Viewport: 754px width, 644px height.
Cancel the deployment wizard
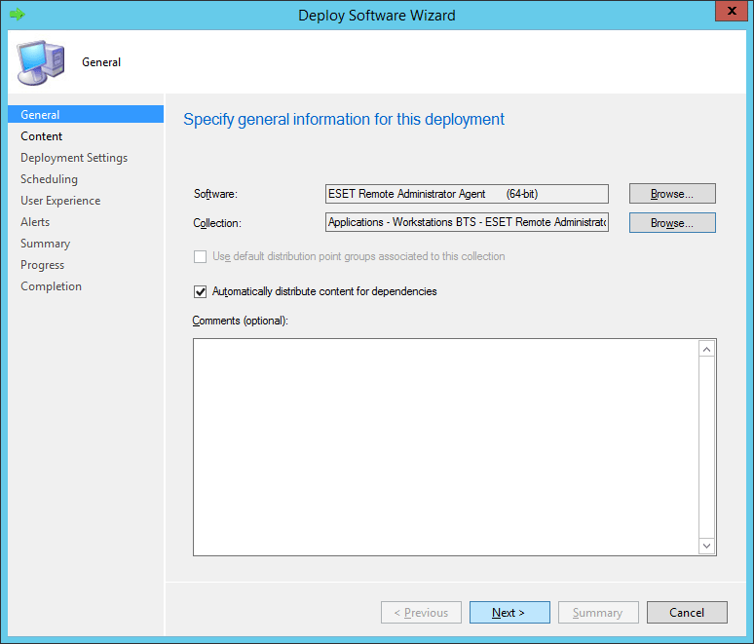[687, 613]
